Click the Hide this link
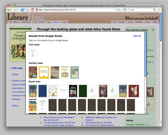168x135 pixels. click(x=137, y=36)
